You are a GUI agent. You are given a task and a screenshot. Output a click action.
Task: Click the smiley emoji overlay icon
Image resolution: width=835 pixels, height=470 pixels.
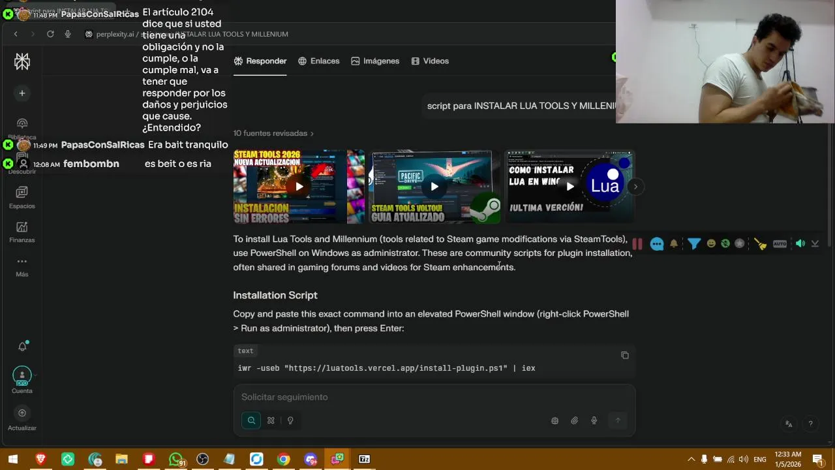[711, 243]
